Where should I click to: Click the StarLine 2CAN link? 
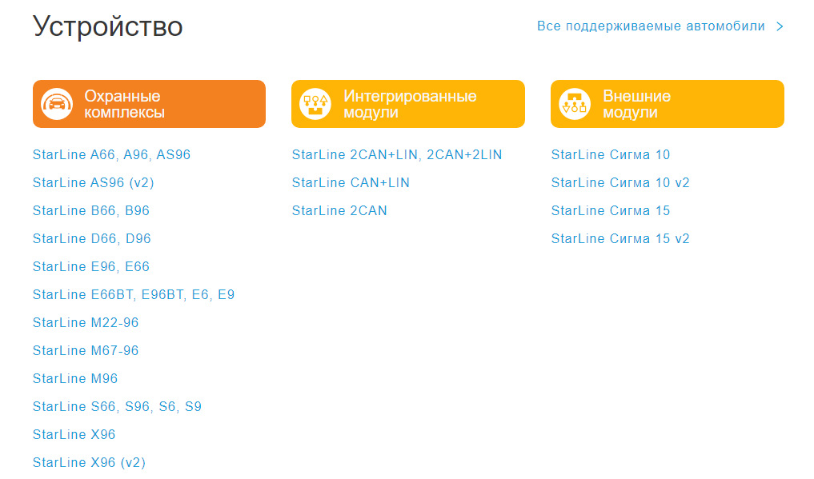[339, 211]
